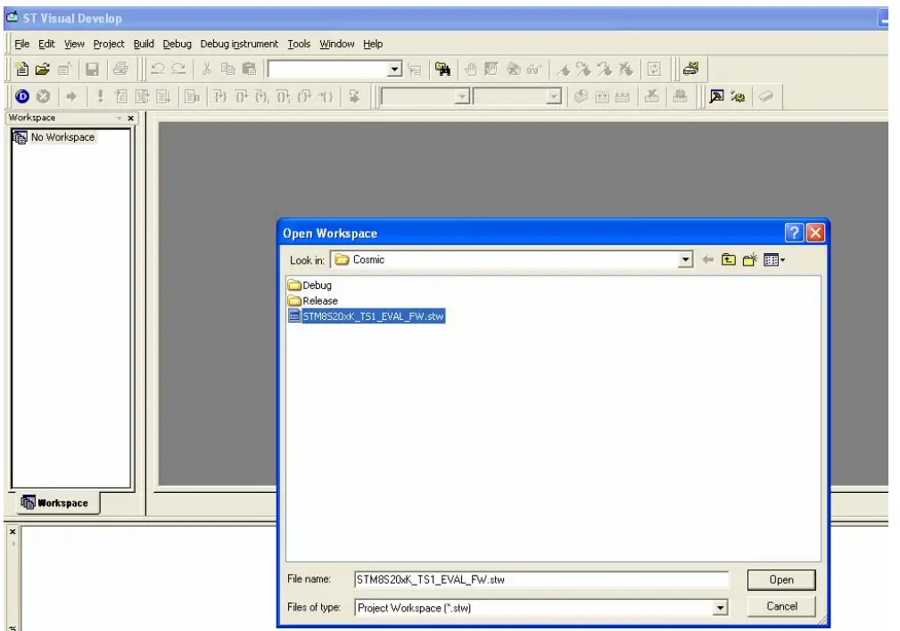Click the File name input field

click(x=541, y=580)
